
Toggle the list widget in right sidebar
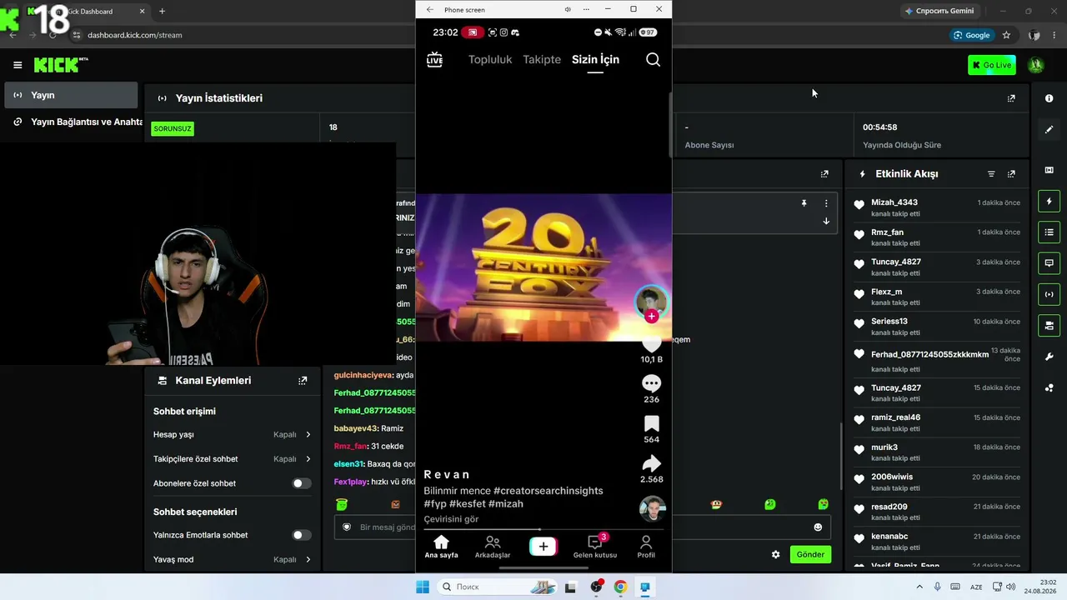click(1049, 232)
